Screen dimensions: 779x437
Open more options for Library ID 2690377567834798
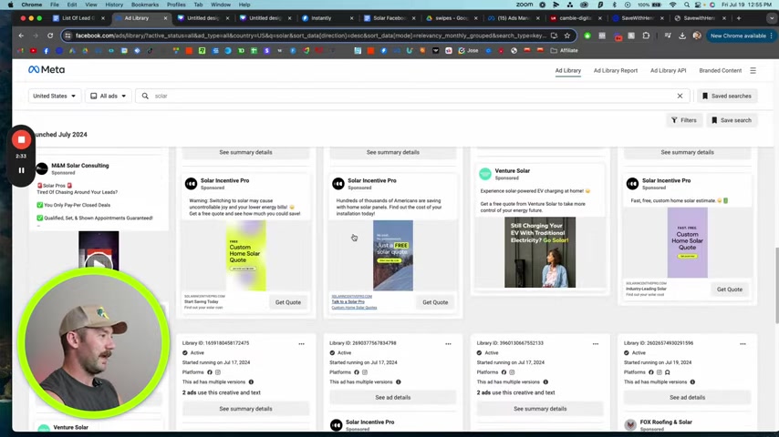(448, 344)
